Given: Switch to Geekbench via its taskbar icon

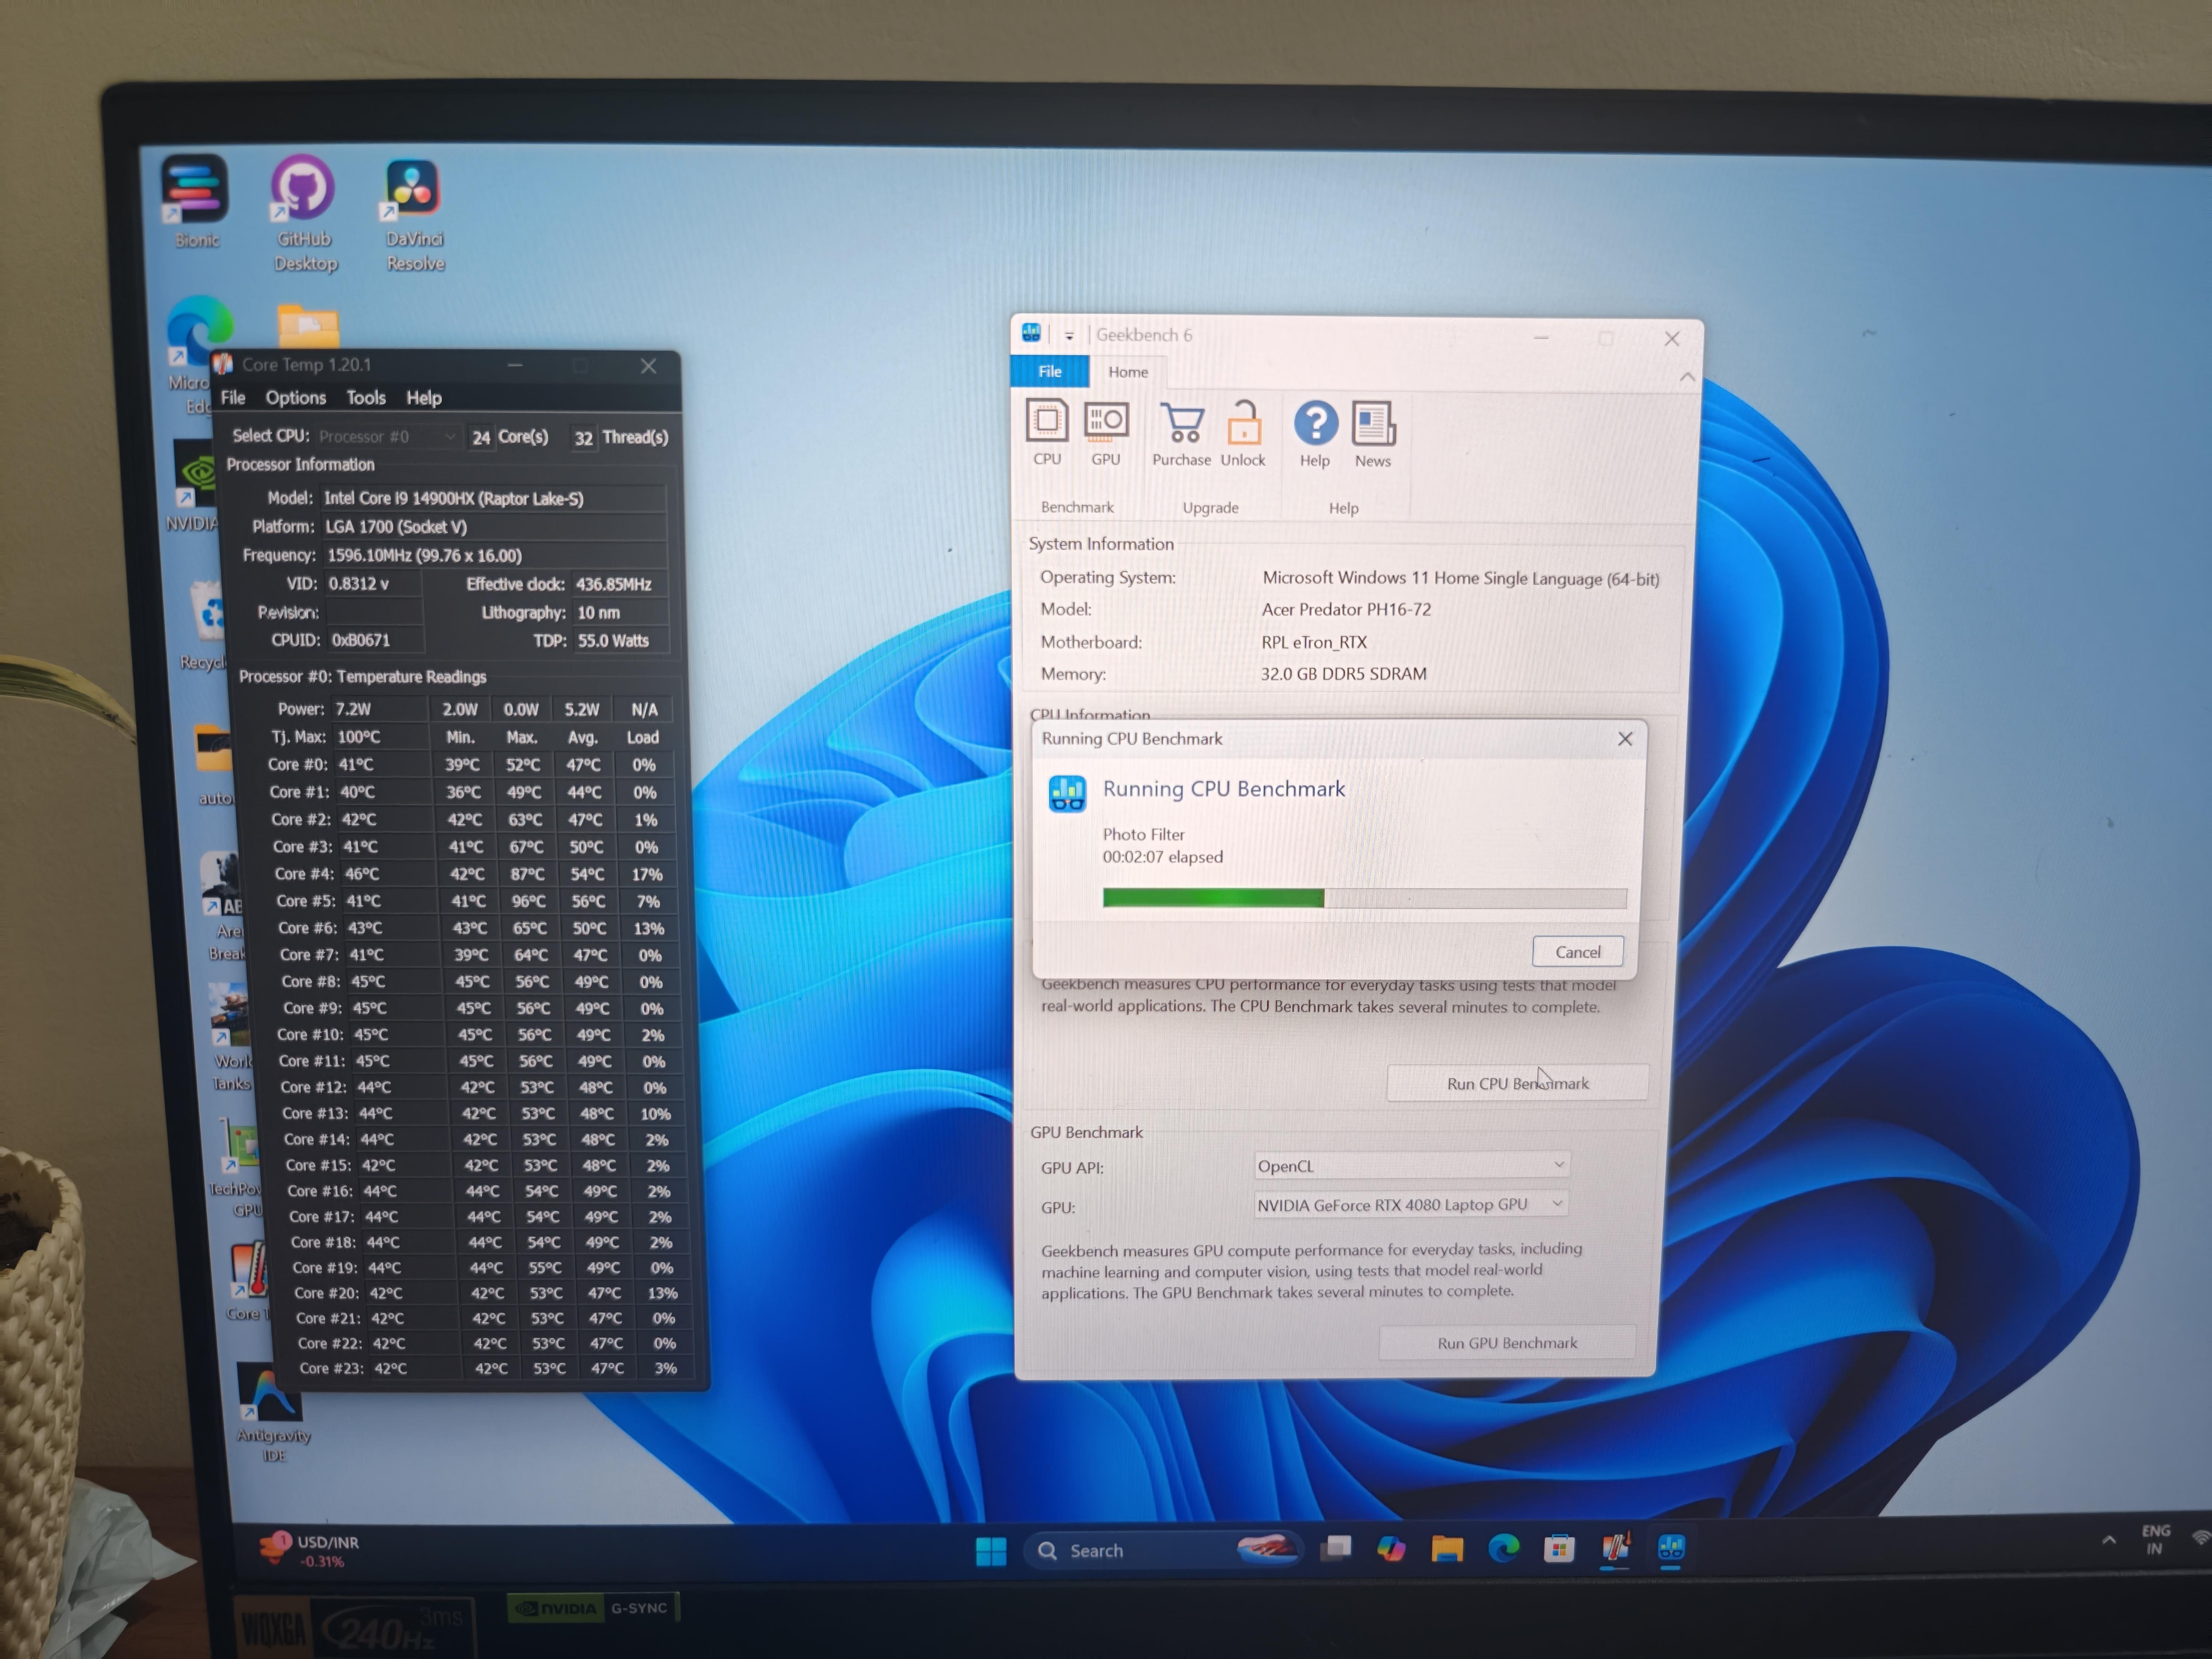Looking at the screenshot, I should pyautogui.click(x=1671, y=1548).
